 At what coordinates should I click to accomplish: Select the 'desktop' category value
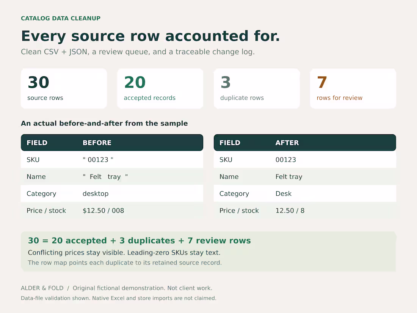click(x=96, y=193)
